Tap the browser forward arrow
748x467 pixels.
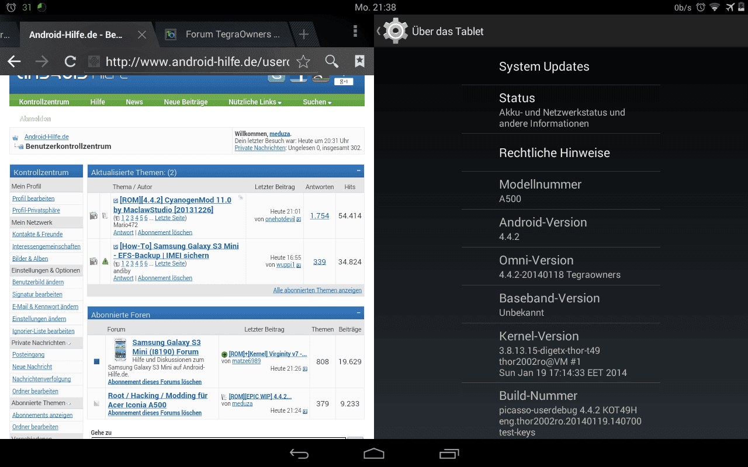[41, 61]
